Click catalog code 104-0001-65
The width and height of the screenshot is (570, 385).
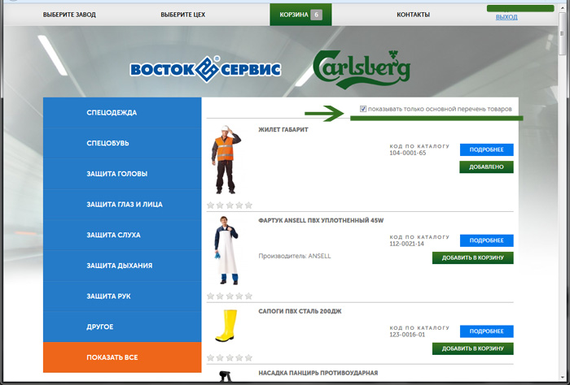point(407,153)
